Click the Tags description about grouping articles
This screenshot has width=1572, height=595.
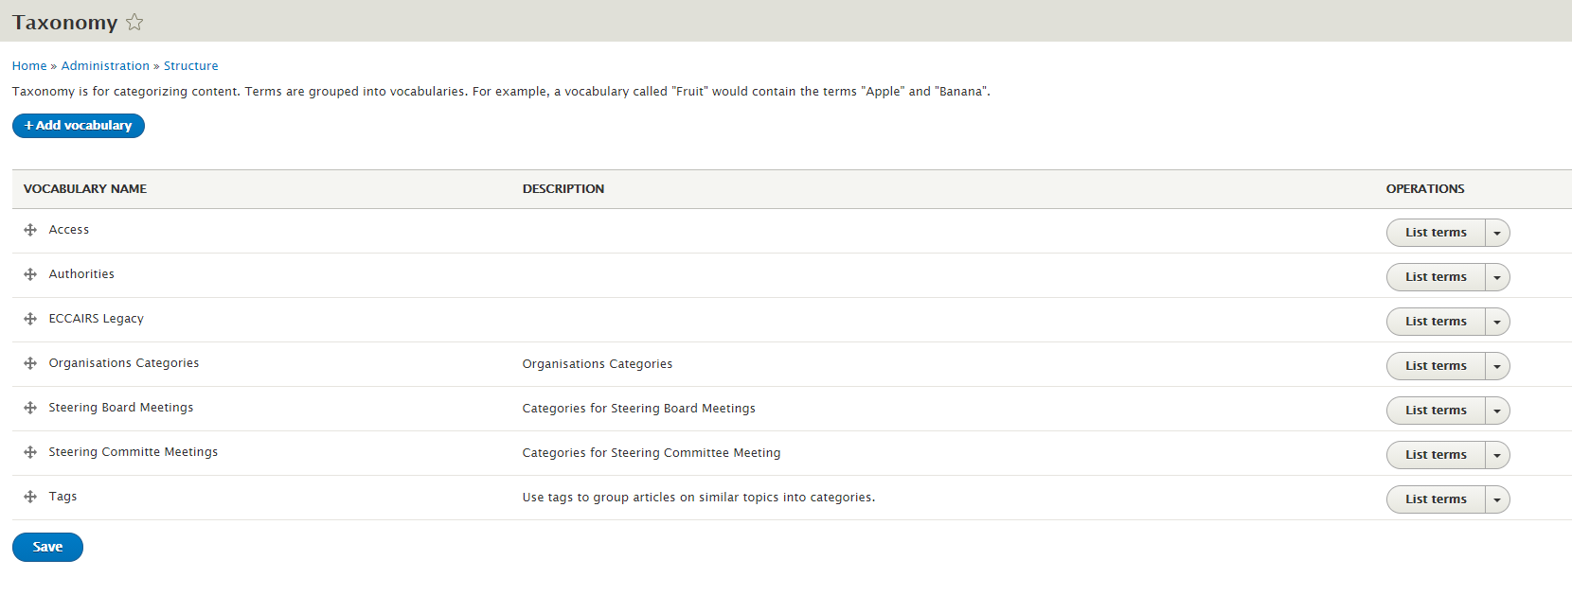pos(699,498)
